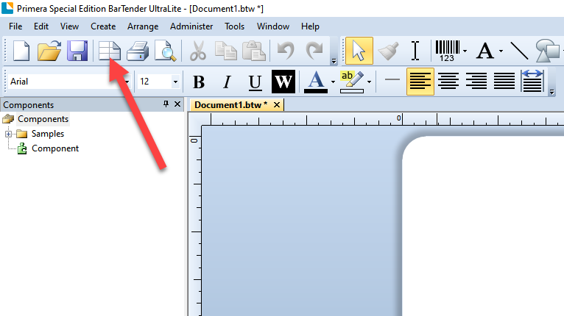Create a new document with New icon

tap(21, 51)
